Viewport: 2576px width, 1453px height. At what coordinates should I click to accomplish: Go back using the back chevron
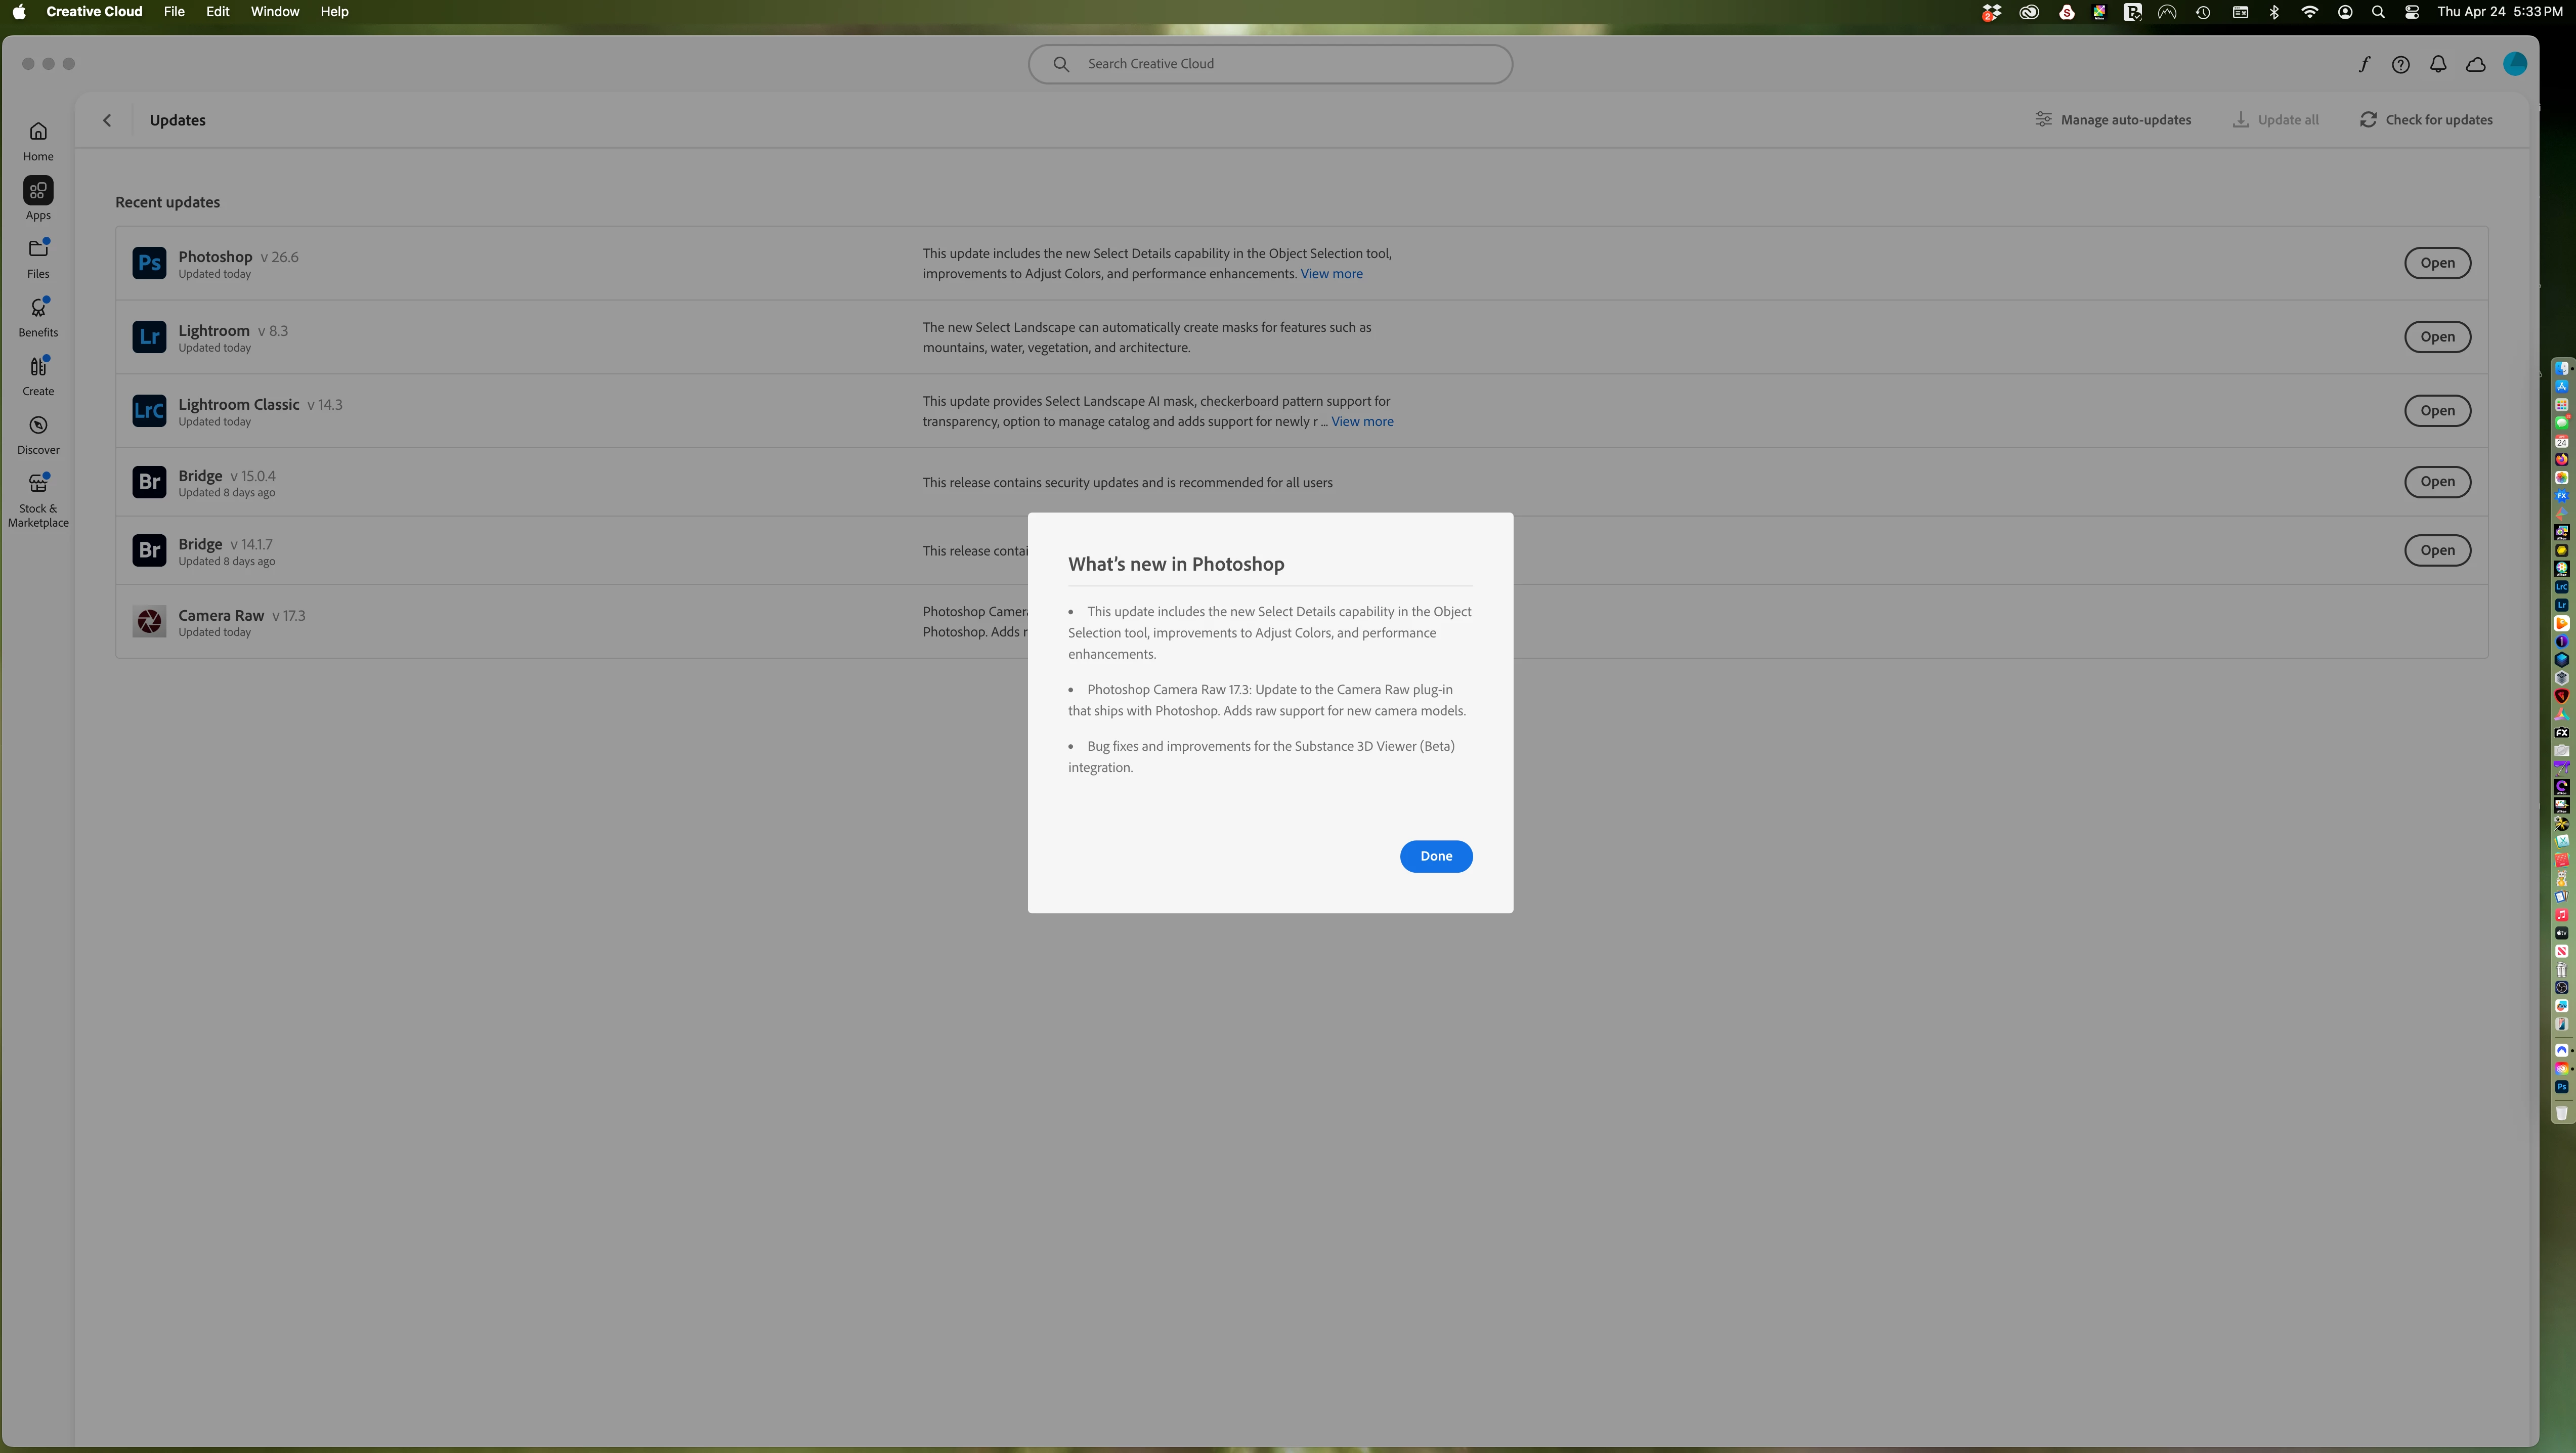pyautogui.click(x=107, y=120)
